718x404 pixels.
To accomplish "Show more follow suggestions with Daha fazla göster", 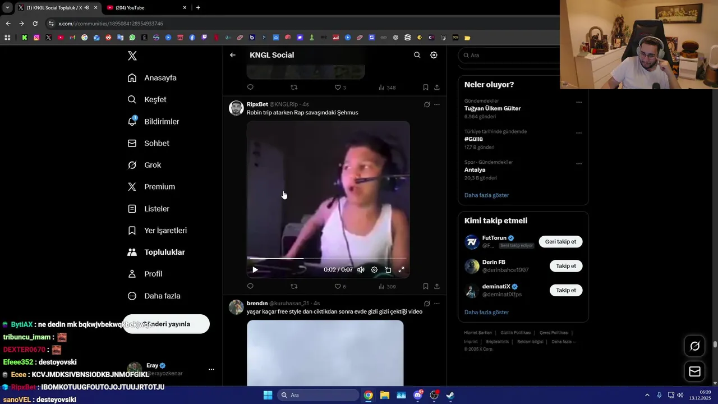I will click(487, 312).
